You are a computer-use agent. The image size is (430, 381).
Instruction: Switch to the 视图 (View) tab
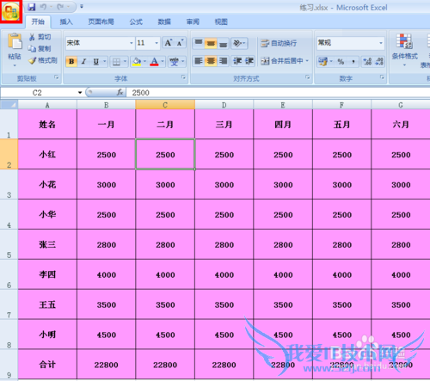coord(221,22)
